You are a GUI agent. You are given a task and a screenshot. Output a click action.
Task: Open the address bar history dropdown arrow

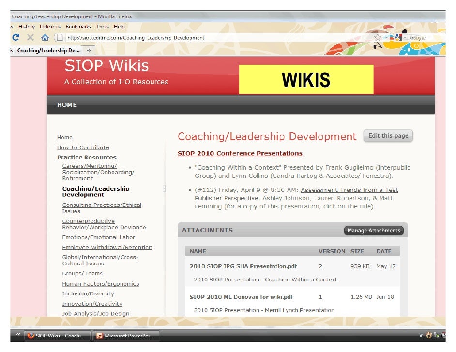[386, 37]
